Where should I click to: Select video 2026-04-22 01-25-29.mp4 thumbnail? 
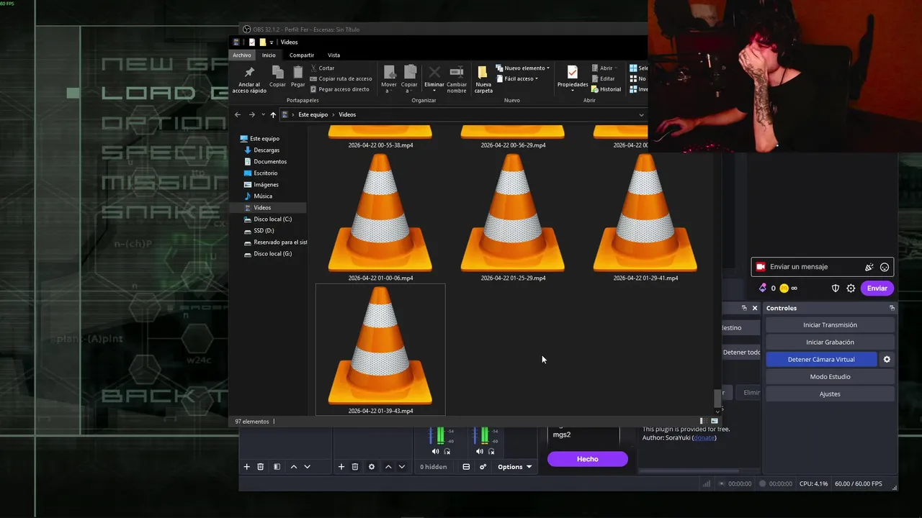[513, 213]
